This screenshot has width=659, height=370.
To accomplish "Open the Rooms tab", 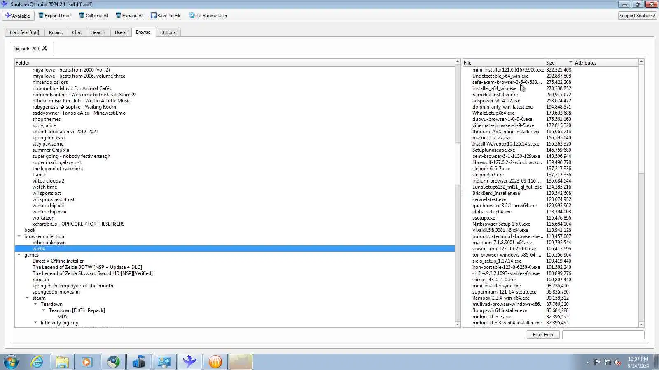I will pos(56,32).
